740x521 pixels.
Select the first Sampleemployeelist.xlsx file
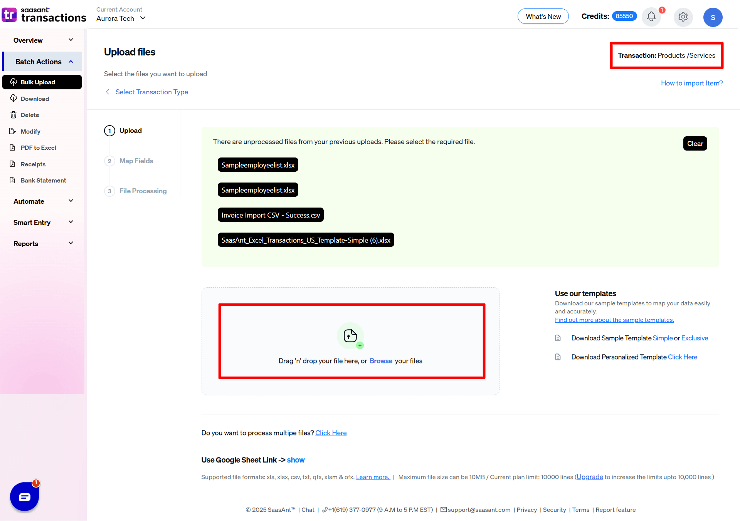coord(258,165)
